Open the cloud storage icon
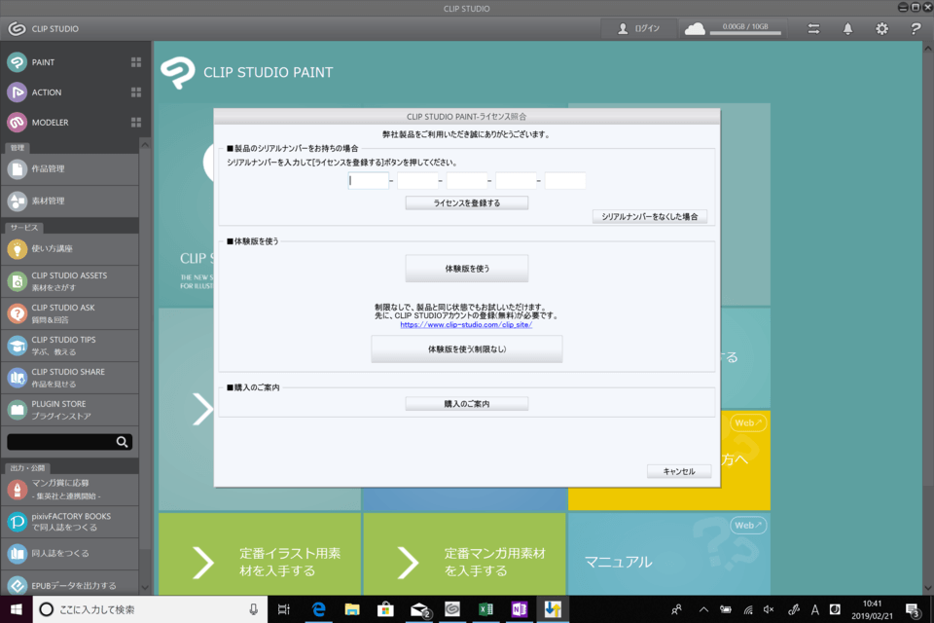Viewport: 934px width, 623px height. pos(695,29)
